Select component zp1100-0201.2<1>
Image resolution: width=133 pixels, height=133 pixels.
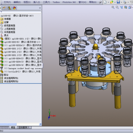coord(21,49)
